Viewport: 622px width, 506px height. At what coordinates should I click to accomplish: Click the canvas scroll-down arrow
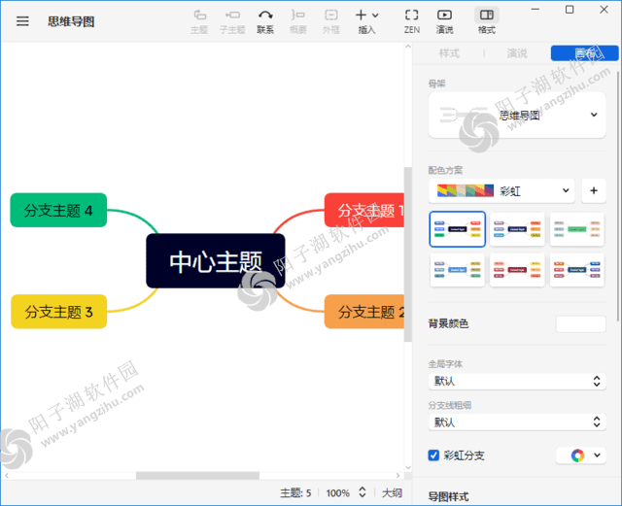coord(408,468)
